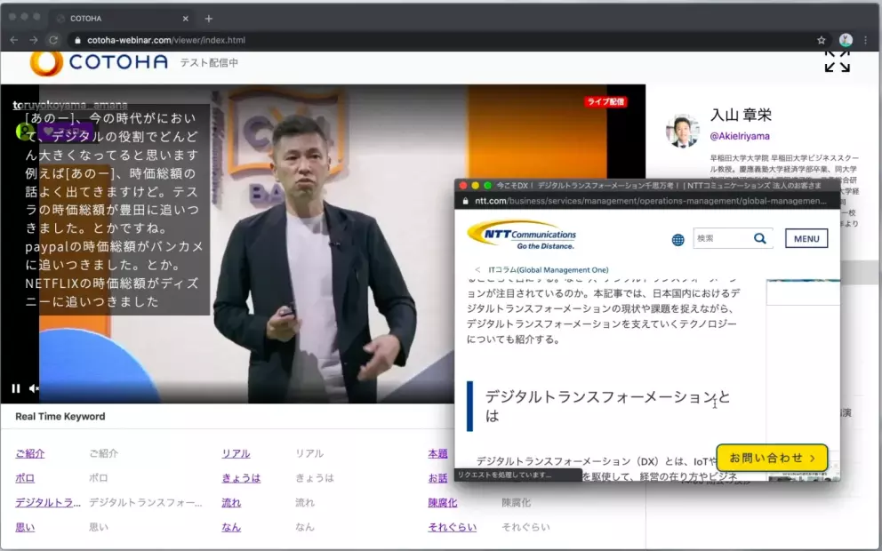Close the COTOHA browser tab
882x551 pixels.
point(185,19)
